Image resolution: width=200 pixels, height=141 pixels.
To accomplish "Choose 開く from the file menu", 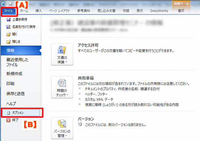I will (x=15, y=34).
